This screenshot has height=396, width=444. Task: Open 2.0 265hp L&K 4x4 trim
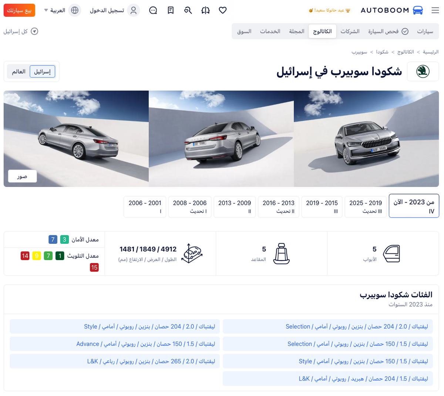(115, 361)
